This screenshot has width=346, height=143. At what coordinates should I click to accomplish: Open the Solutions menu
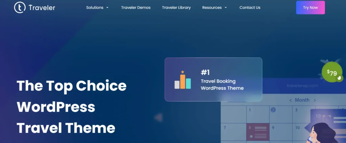[x=95, y=7]
